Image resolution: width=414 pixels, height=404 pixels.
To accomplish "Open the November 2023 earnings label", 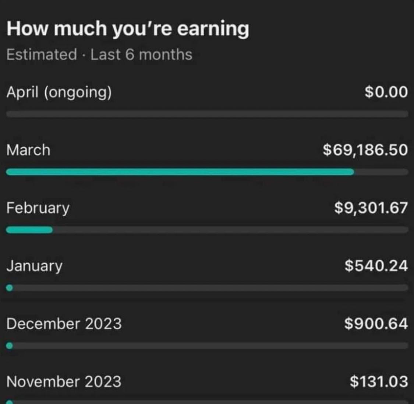I will (64, 382).
